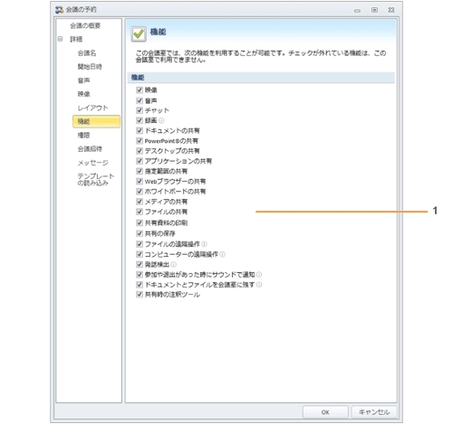Click info icon beside コンピューターの遠隔操作
Screen dimensions: 453x424
tap(223, 254)
